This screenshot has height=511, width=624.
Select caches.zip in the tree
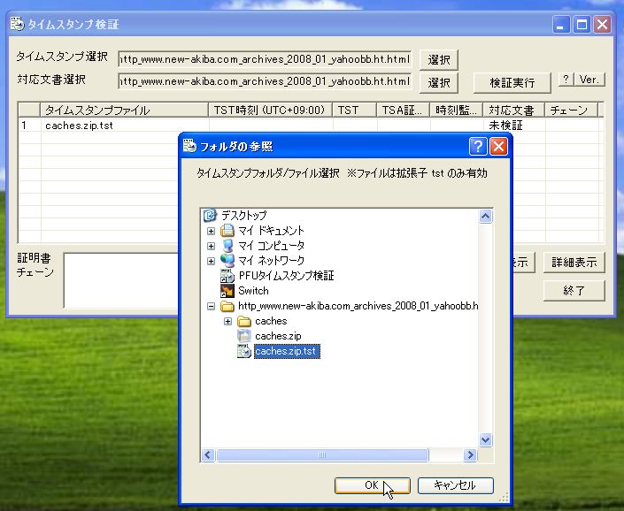pyautogui.click(x=278, y=336)
